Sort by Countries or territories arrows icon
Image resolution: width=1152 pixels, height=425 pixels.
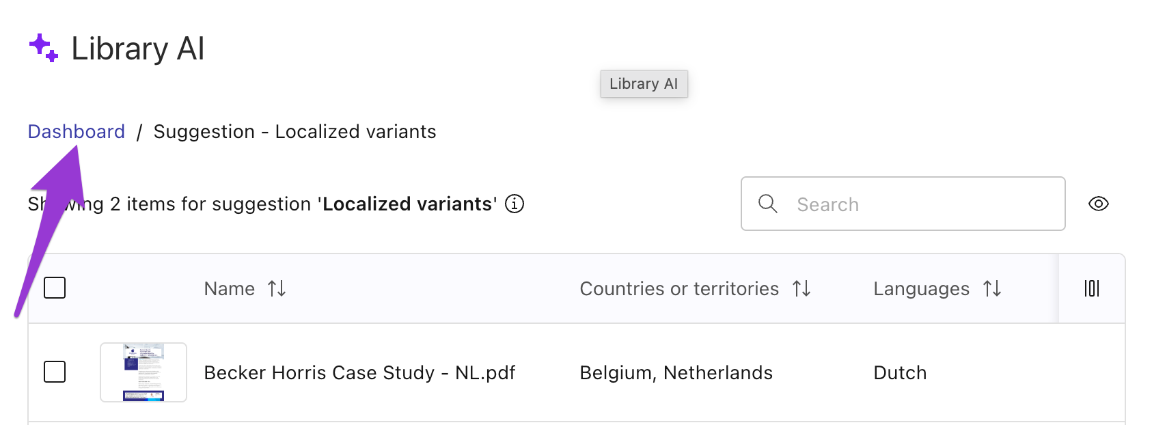coord(801,288)
